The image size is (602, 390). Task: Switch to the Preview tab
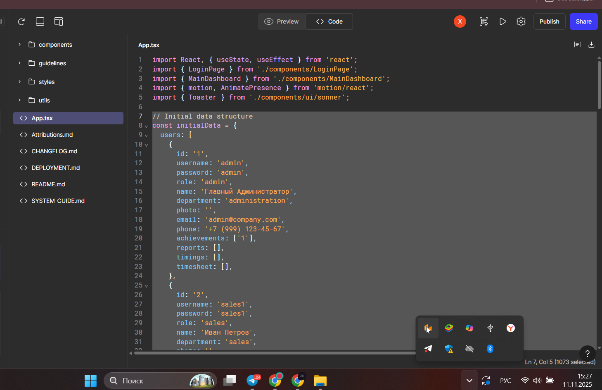tap(282, 21)
